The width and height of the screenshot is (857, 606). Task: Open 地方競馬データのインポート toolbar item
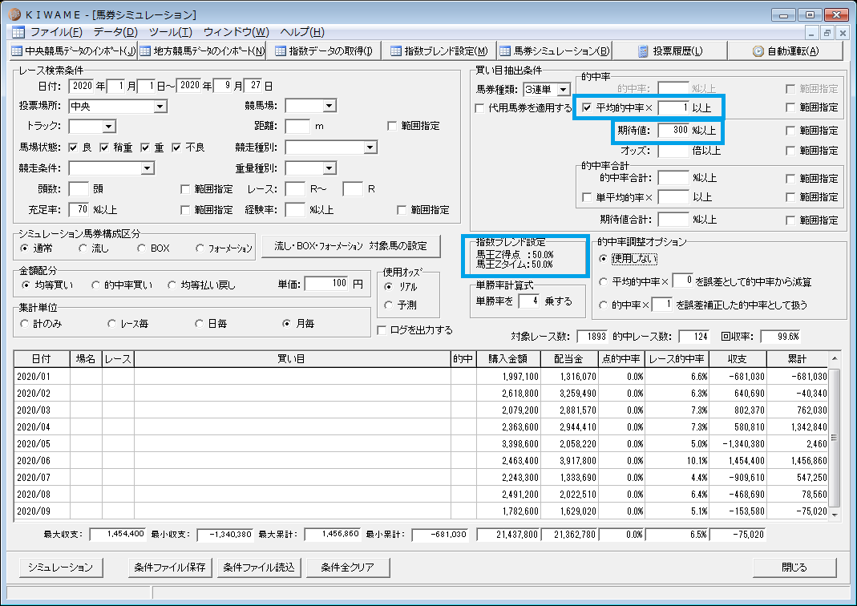point(202,50)
